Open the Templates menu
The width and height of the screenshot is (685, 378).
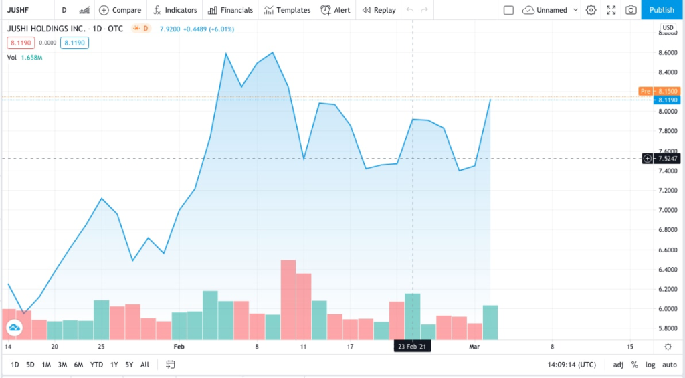coord(287,9)
